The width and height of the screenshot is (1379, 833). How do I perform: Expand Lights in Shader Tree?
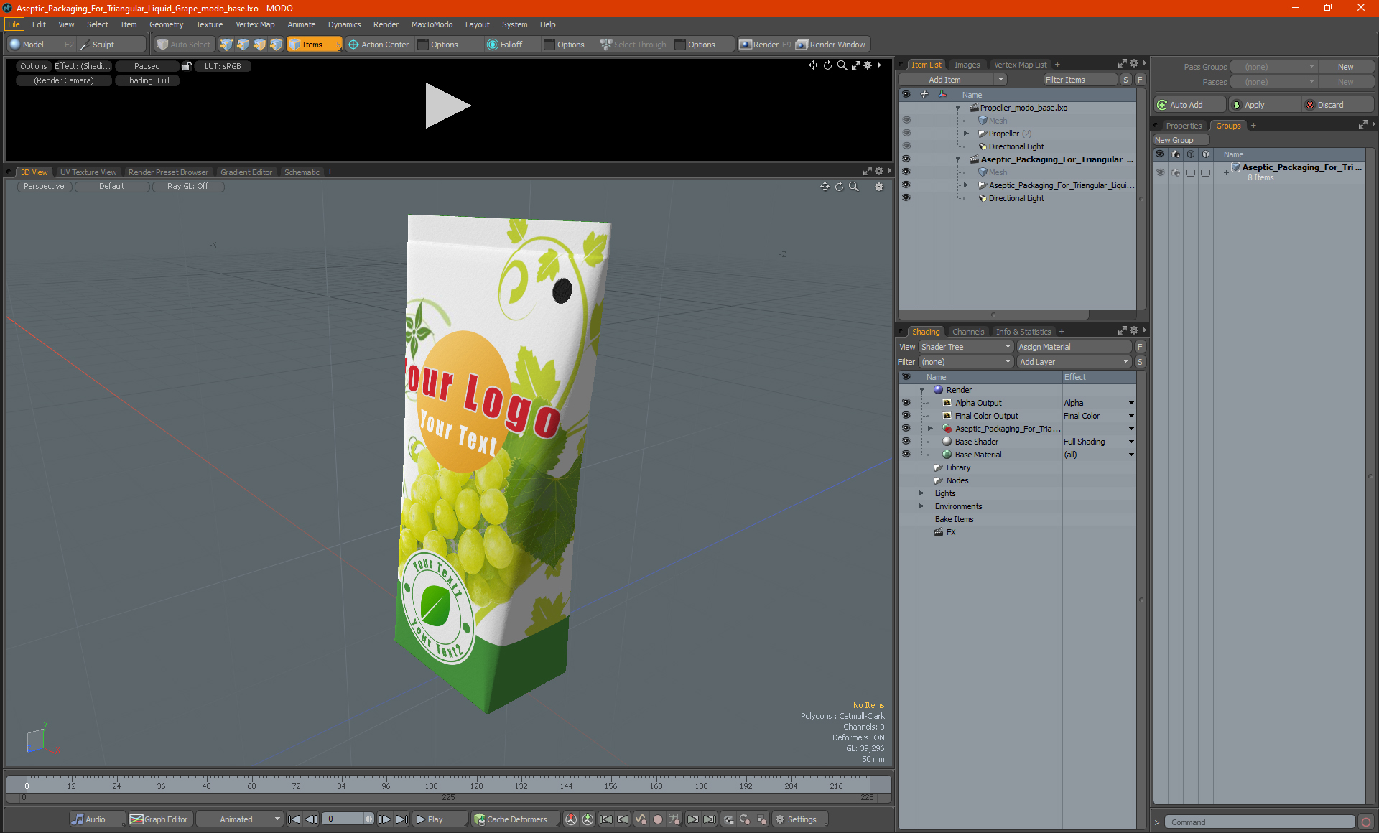(x=922, y=493)
